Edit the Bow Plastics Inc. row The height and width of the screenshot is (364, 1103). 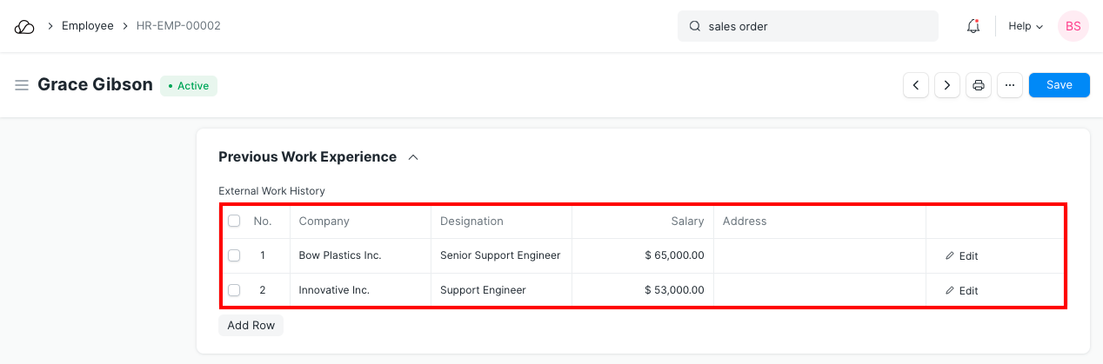[962, 256]
